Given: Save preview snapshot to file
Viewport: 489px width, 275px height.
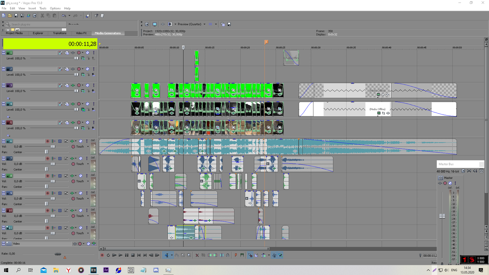Looking at the screenshot, I should [229, 24].
